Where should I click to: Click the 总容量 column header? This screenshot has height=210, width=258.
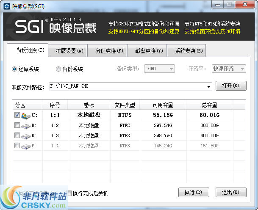click(x=209, y=105)
